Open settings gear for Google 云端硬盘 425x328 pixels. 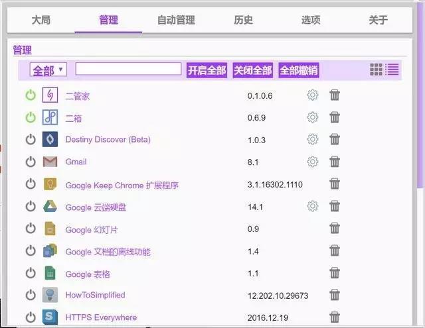click(x=313, y=206)
